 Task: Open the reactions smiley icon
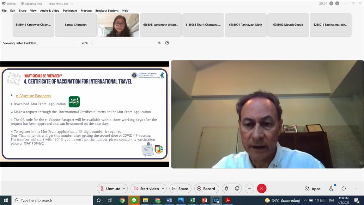(237, 189)
